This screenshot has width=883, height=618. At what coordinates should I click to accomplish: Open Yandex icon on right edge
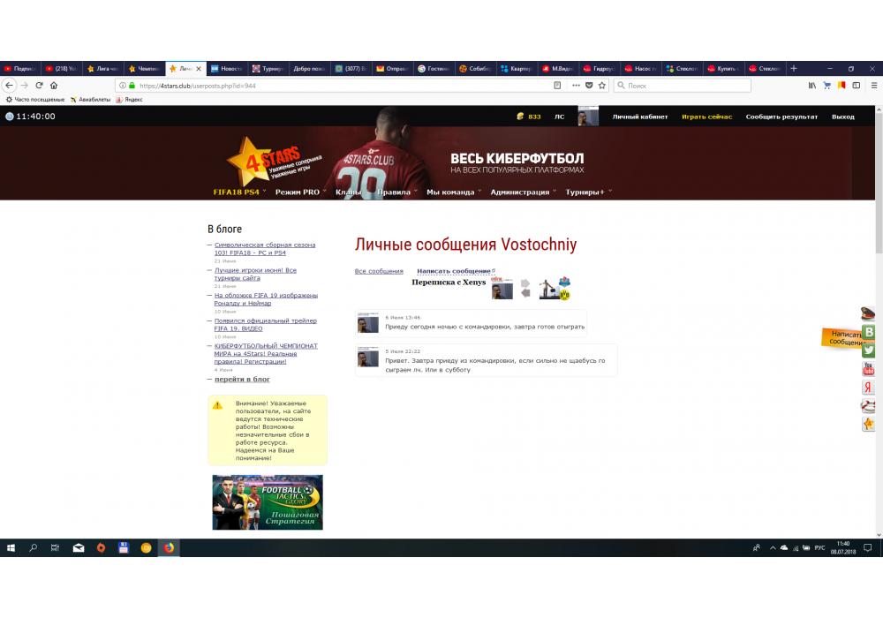(868, 388)
